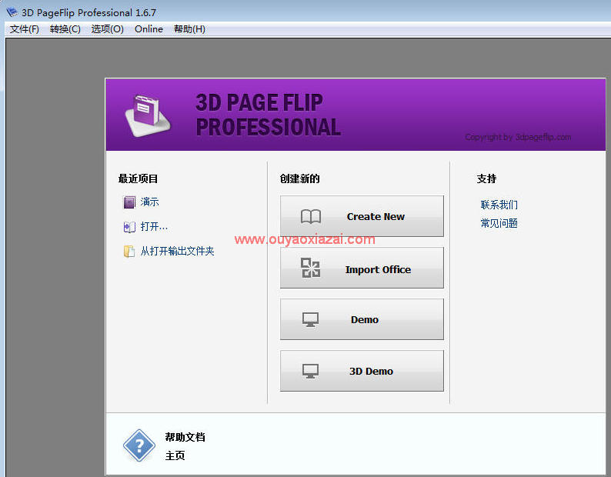
Task: Open the 帮助文档 help document link
Action: coord(185,437)
